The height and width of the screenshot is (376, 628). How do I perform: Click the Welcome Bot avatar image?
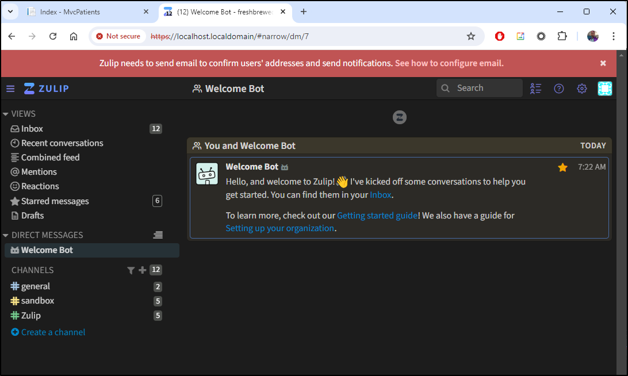(207, 174)
